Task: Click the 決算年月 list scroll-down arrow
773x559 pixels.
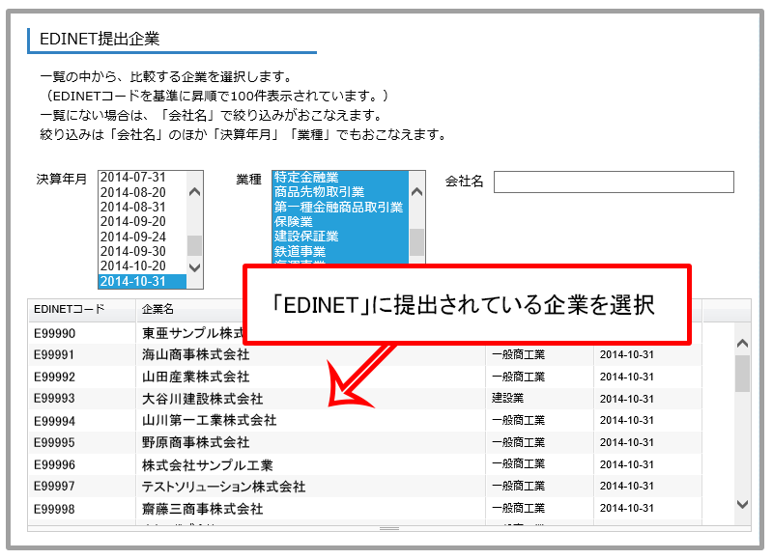Action: pos(195,267)
